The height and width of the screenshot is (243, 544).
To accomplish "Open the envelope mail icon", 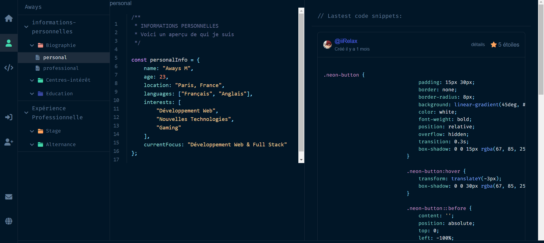I will (x=9, y=197).
